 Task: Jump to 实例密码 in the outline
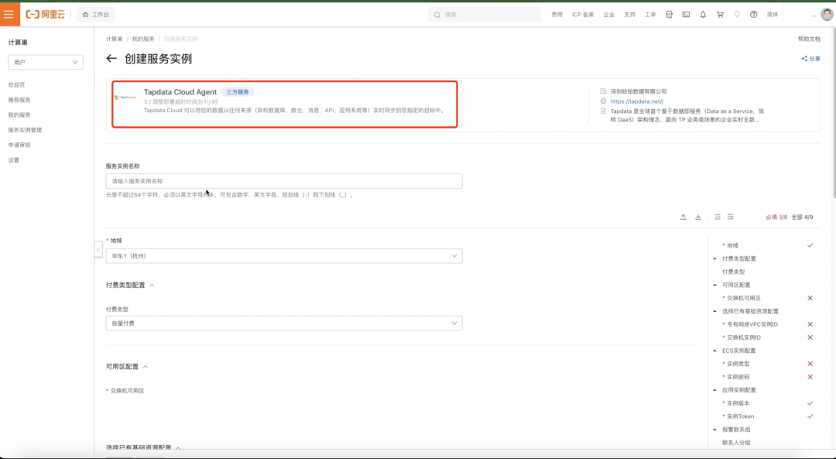(738, 377)
